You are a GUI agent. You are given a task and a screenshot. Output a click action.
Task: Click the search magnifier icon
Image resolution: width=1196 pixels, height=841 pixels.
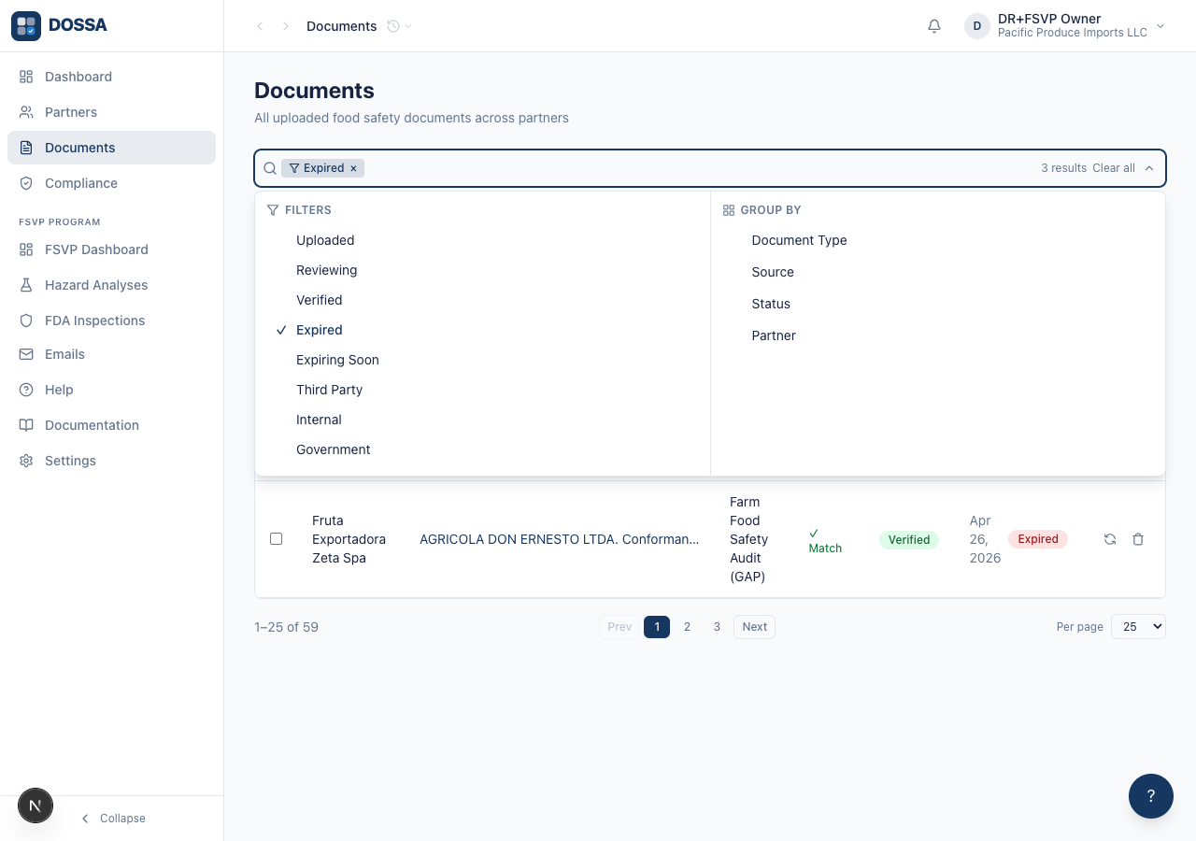pyautogui.click(x=269, y=168)
